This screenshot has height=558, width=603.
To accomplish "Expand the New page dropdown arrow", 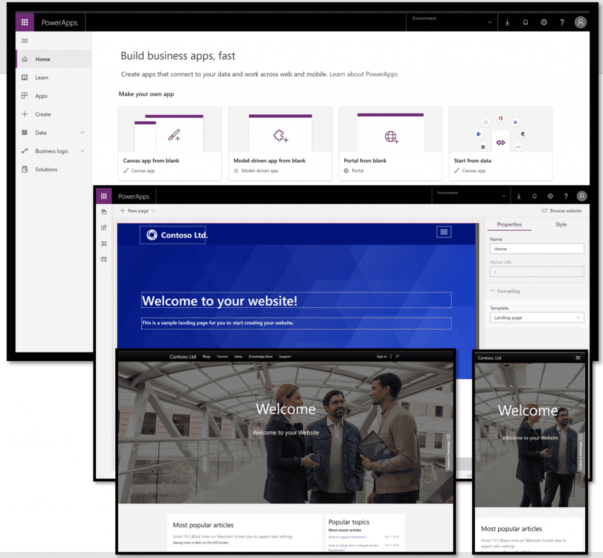I will [153, 211].
